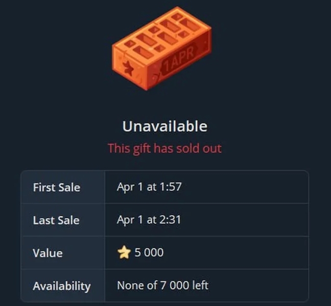Click the "Last Sale" label cell
The width and height of the screenshot is (331, 306).
(56, 220)
